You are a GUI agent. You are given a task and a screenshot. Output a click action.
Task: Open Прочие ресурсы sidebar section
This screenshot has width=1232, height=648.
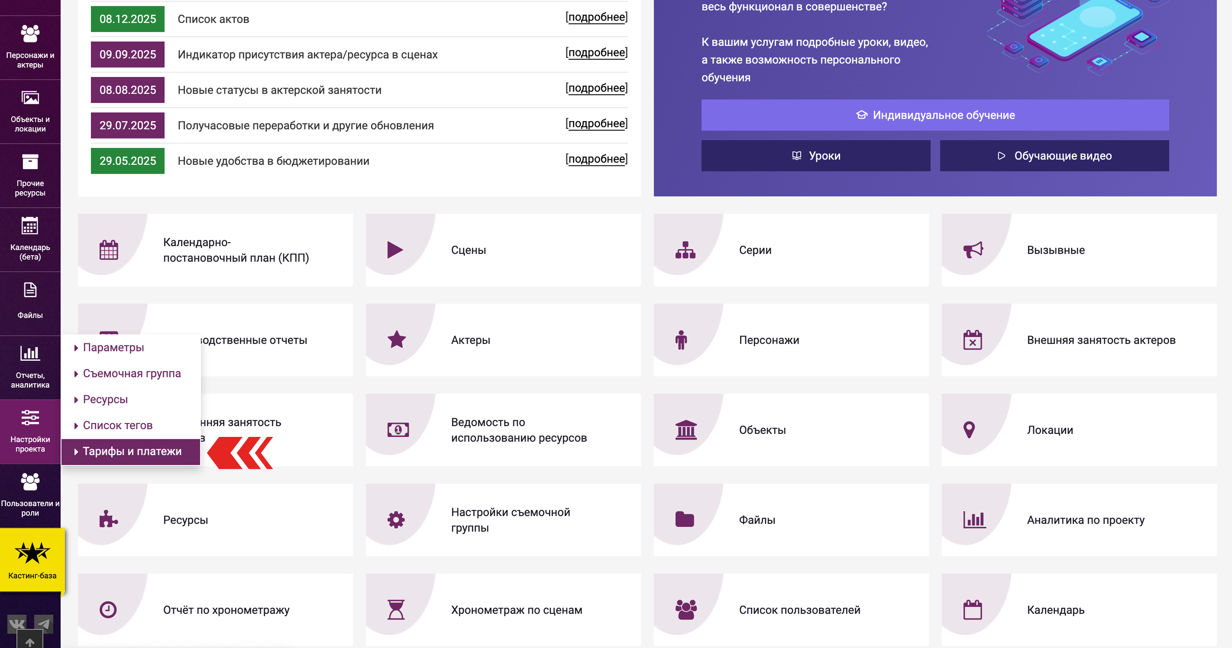tap(30, 175)
